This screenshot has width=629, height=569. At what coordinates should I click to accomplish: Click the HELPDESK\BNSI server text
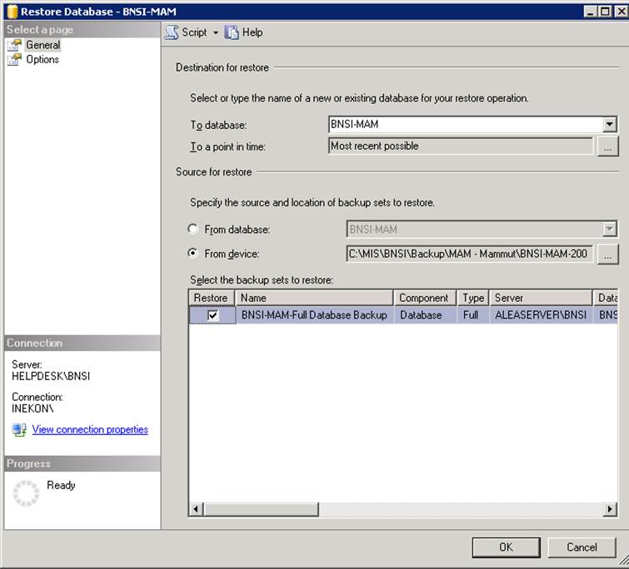[51, 376]
